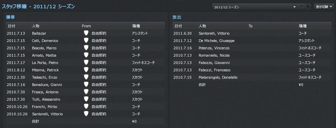This screenshot has width=336, height=128.
Task: Open Santorelli, Vittorio in the release list
Action: 214,33
